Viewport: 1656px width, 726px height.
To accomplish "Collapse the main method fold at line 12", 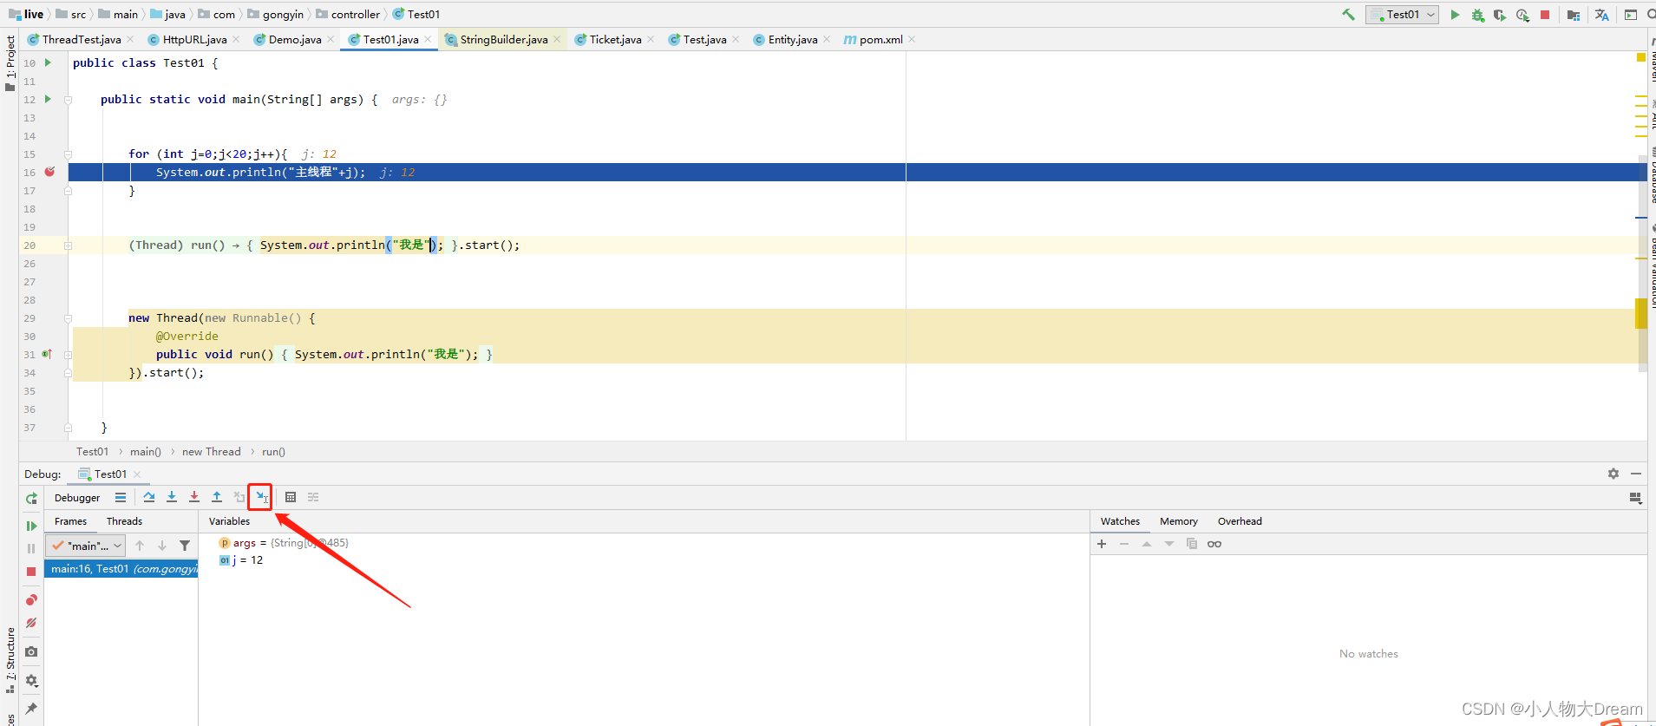I will [x=68, y=100].
